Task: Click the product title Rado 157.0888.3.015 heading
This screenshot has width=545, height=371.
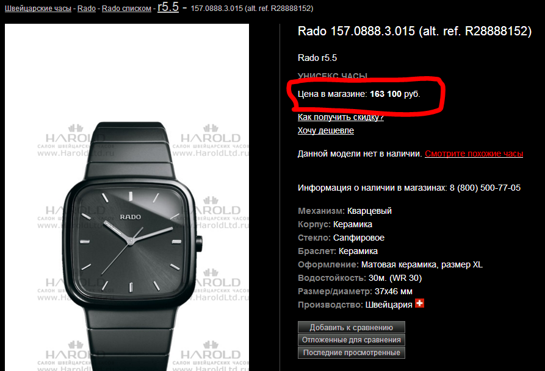Action: point(414,31)
